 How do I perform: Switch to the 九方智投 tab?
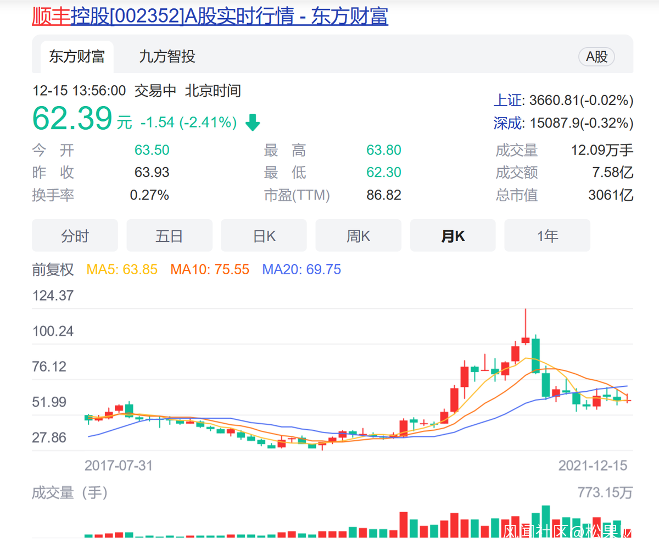tap(167, 57)
